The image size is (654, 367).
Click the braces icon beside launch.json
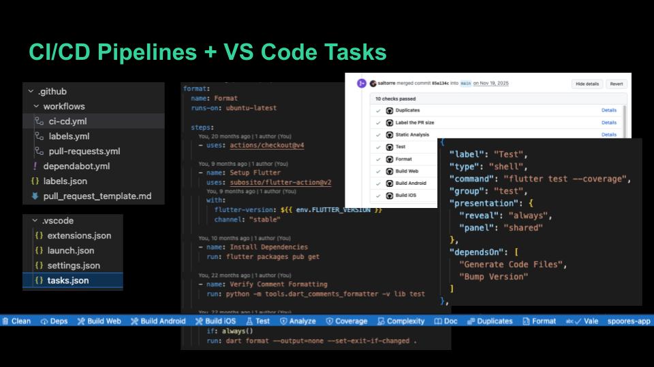[40, 251]
